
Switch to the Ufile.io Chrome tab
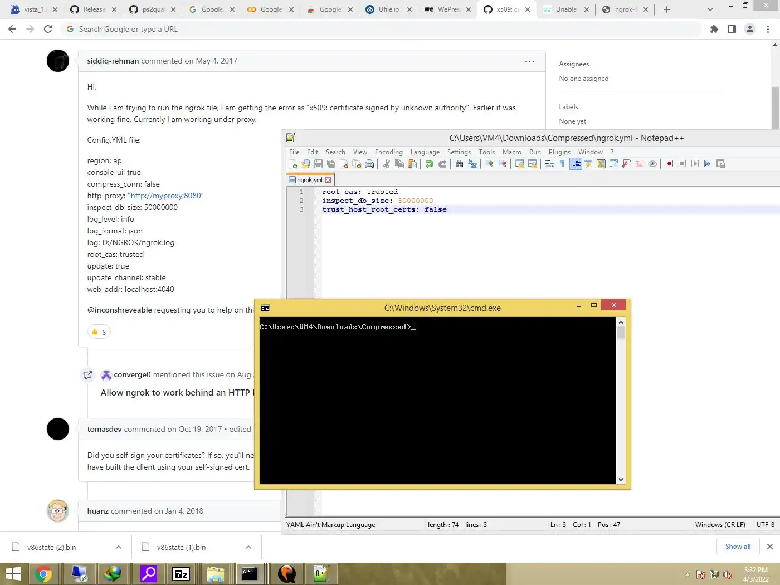[x=388, y=9]
